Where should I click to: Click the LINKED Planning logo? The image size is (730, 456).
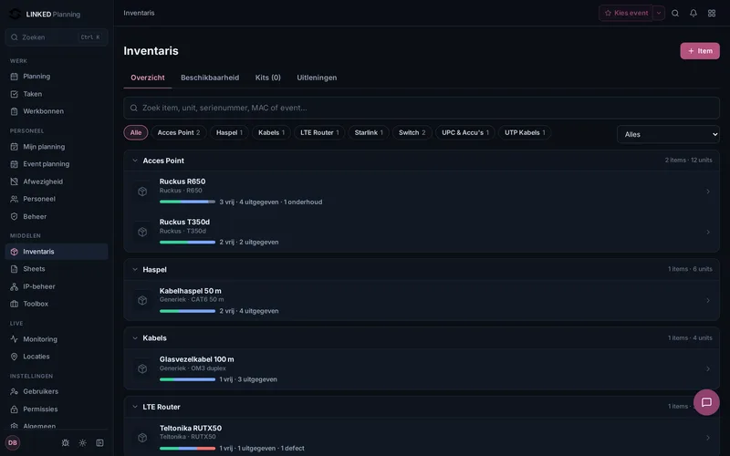[x=45, y=14]
